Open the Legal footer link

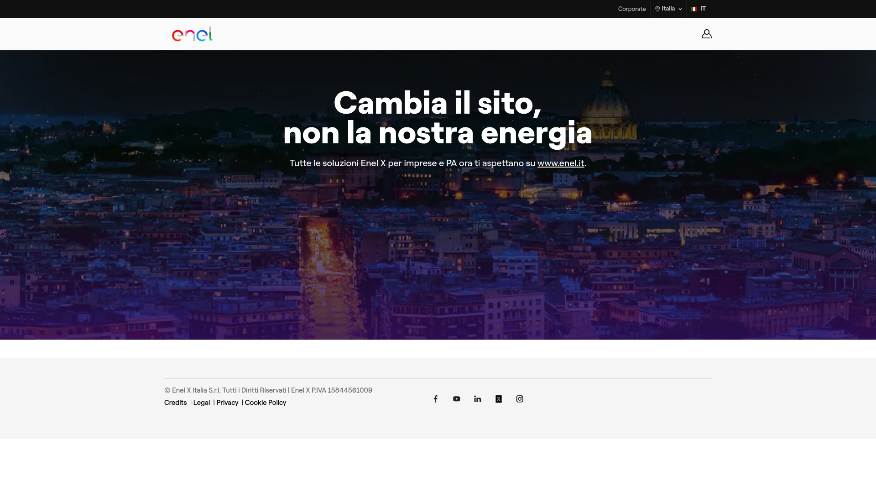[201, 403]
